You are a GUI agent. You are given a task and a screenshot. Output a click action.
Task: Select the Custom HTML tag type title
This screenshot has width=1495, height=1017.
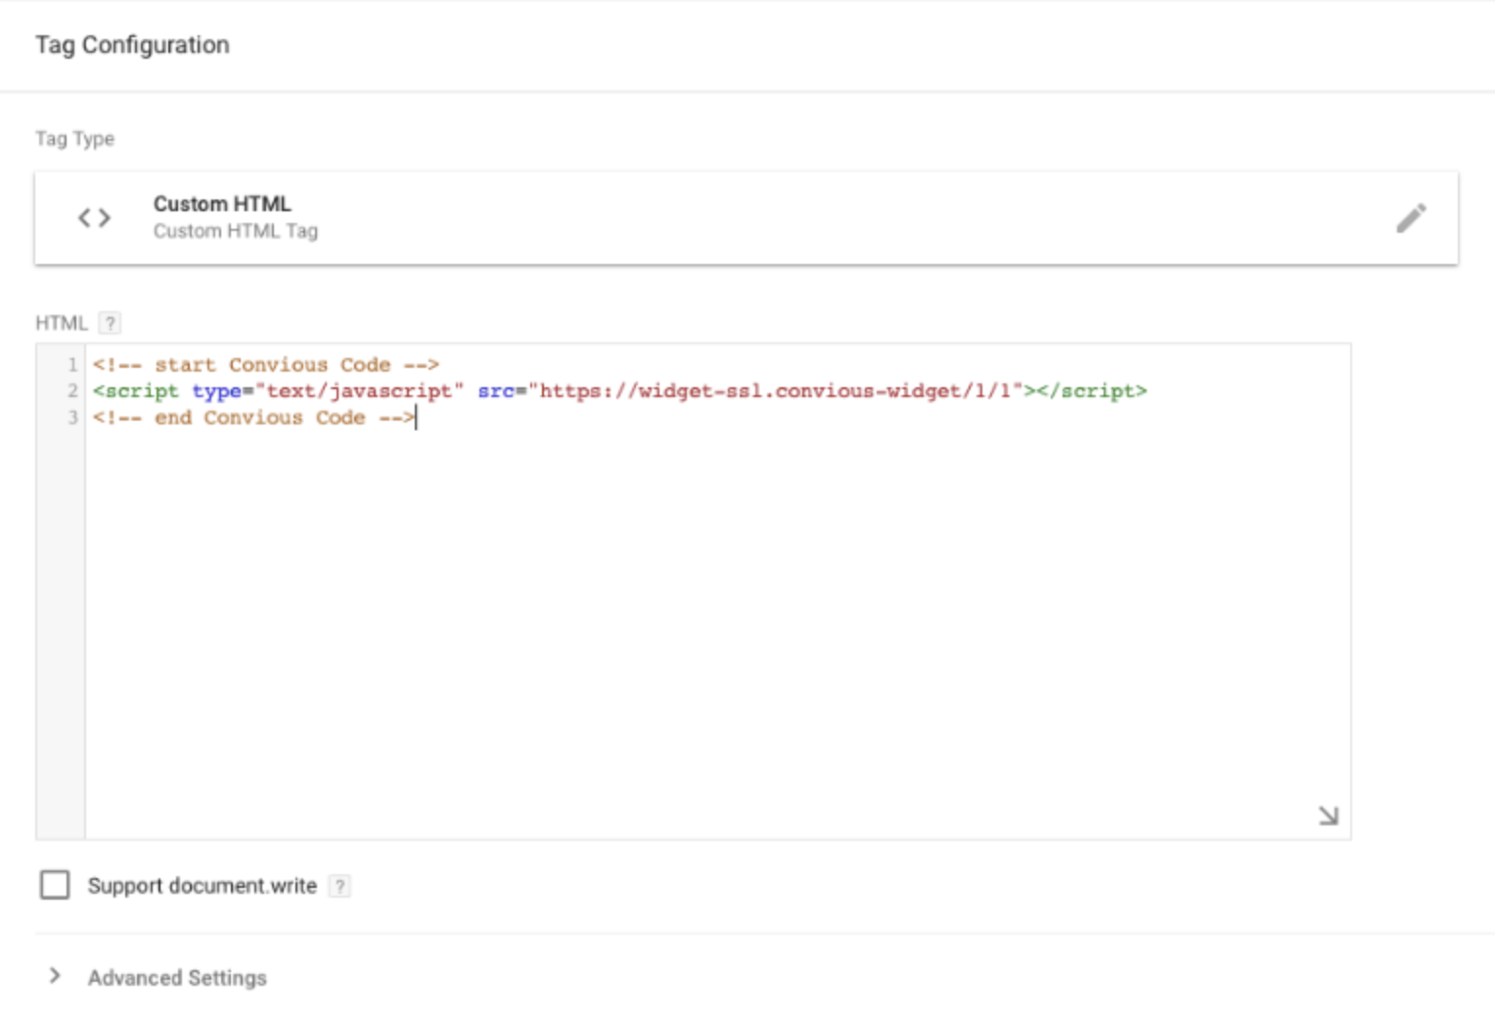tap(222, 203)
